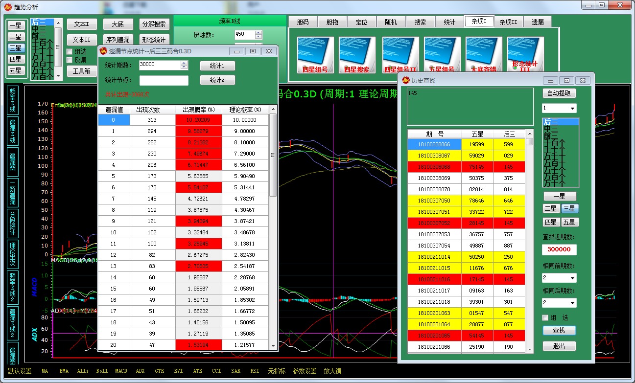Screen dimensions: 635x383
Task: Check 组选 in the 历史查找 window
Action: click(545, 317)
